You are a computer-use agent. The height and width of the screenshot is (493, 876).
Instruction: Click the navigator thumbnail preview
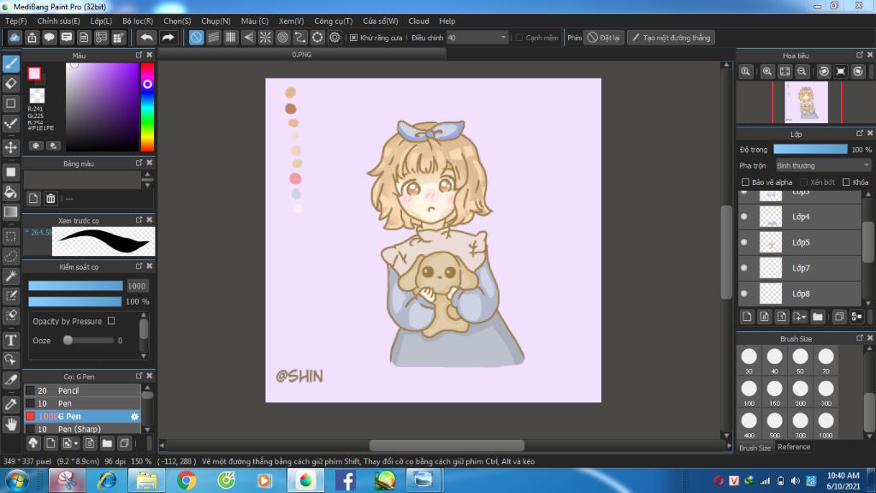(x=806, y=102)
